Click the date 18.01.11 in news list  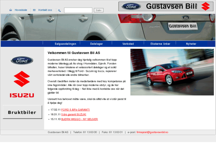56,114
